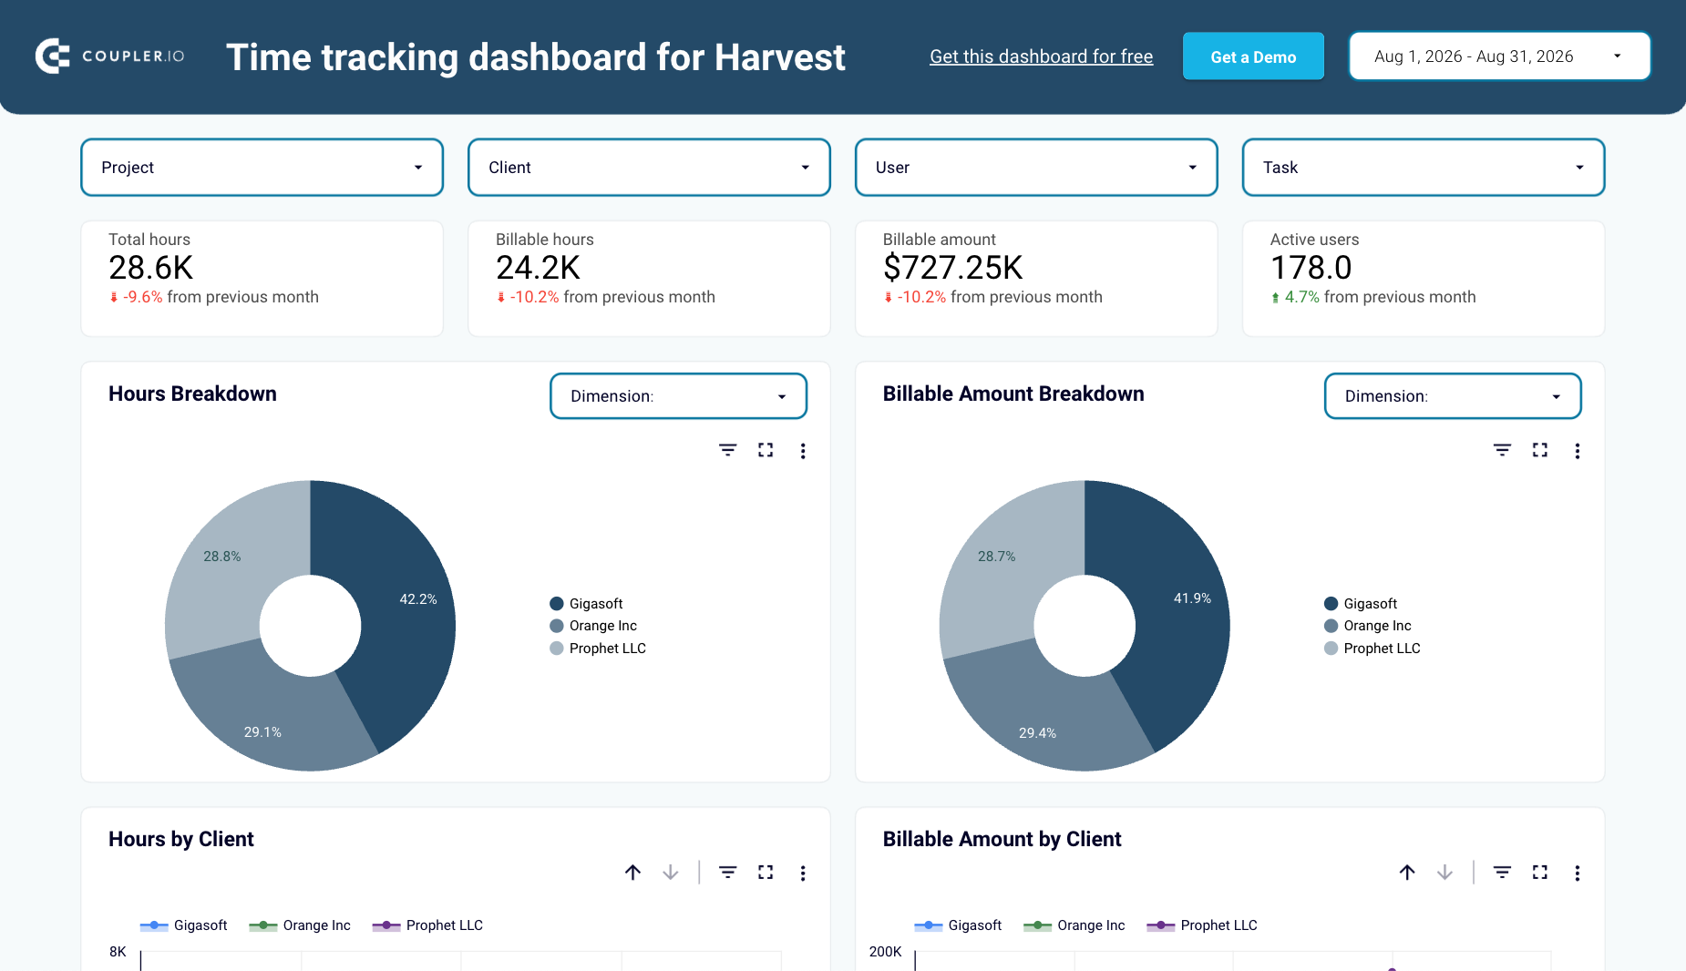Toggle Gigasoft in Hours Breakdown legend

(x=587, y=604)
